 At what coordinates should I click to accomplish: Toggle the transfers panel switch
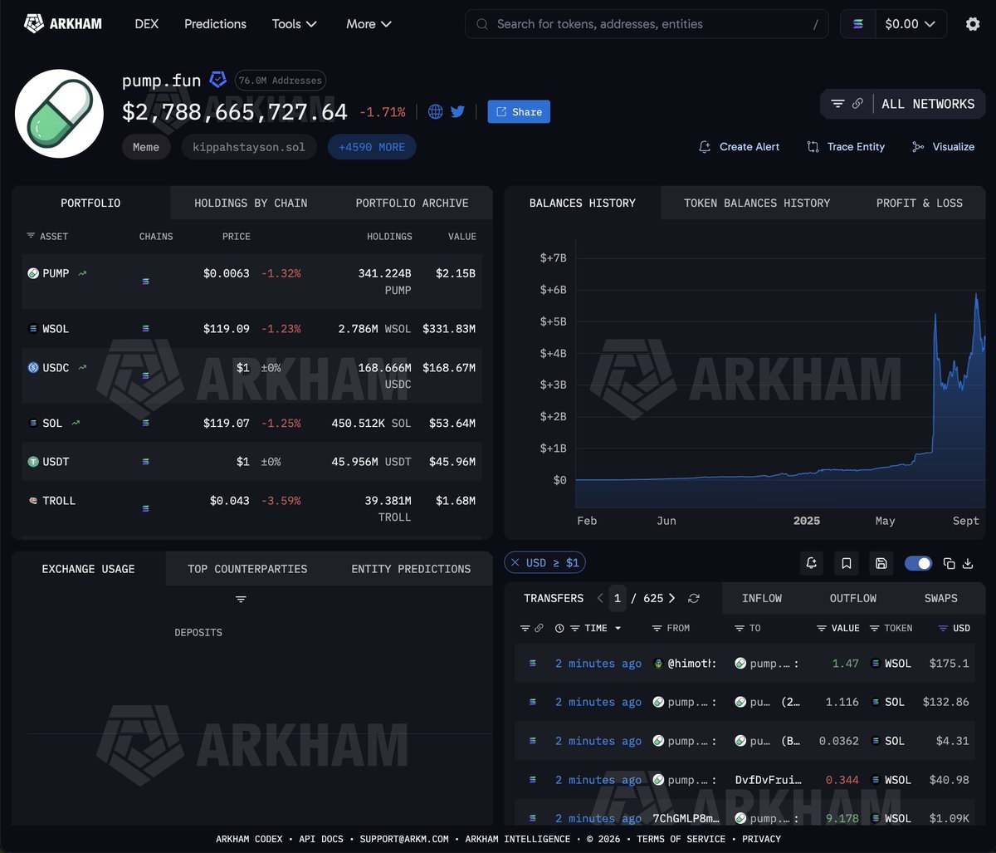pyautogui.click(x=919, y=563)
